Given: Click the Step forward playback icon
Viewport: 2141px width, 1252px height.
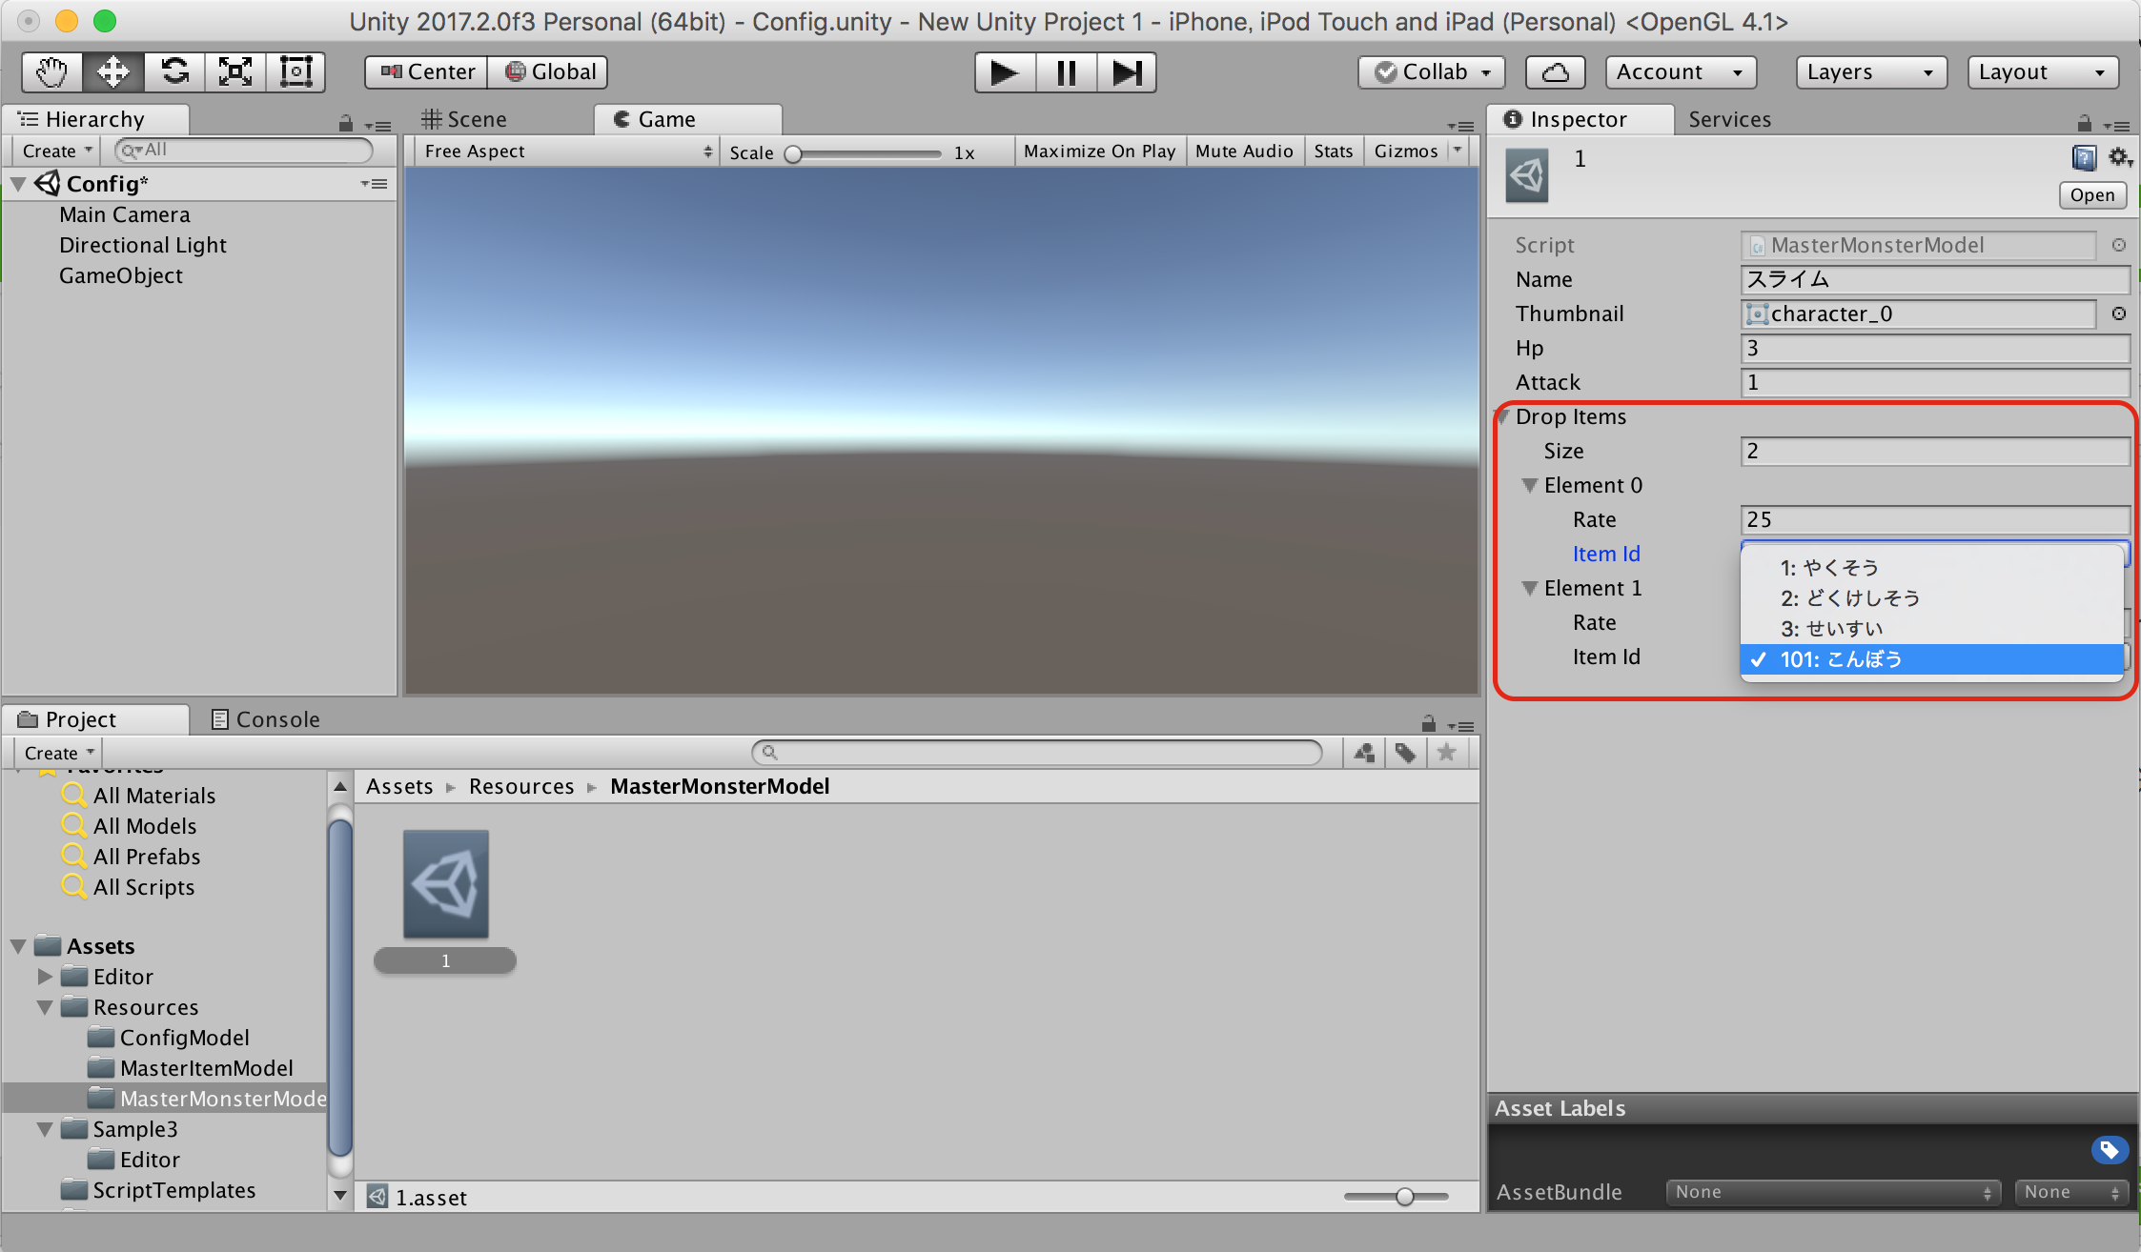Looking at the screenshot, I should (1129, 73).
